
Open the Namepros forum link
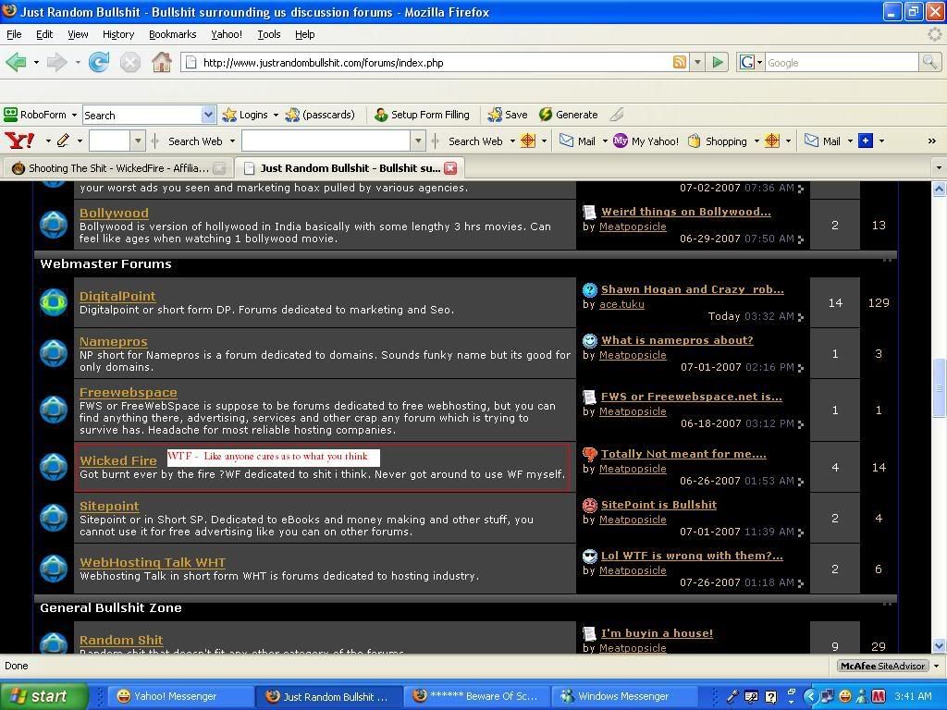click(114, 342)
